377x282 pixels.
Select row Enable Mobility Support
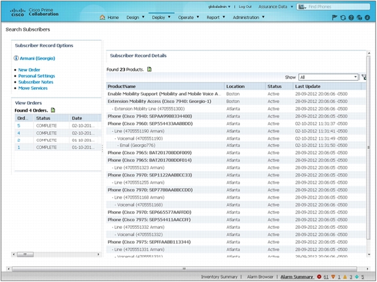[236, 94]
